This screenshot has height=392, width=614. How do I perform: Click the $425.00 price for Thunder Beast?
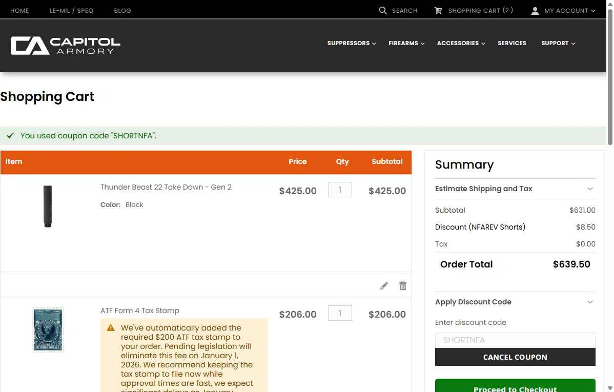(x=298, y=191)
